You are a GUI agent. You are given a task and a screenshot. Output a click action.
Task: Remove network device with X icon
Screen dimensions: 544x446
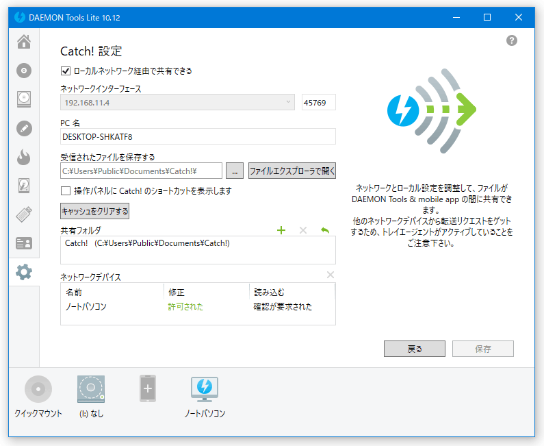pos(331,275)
